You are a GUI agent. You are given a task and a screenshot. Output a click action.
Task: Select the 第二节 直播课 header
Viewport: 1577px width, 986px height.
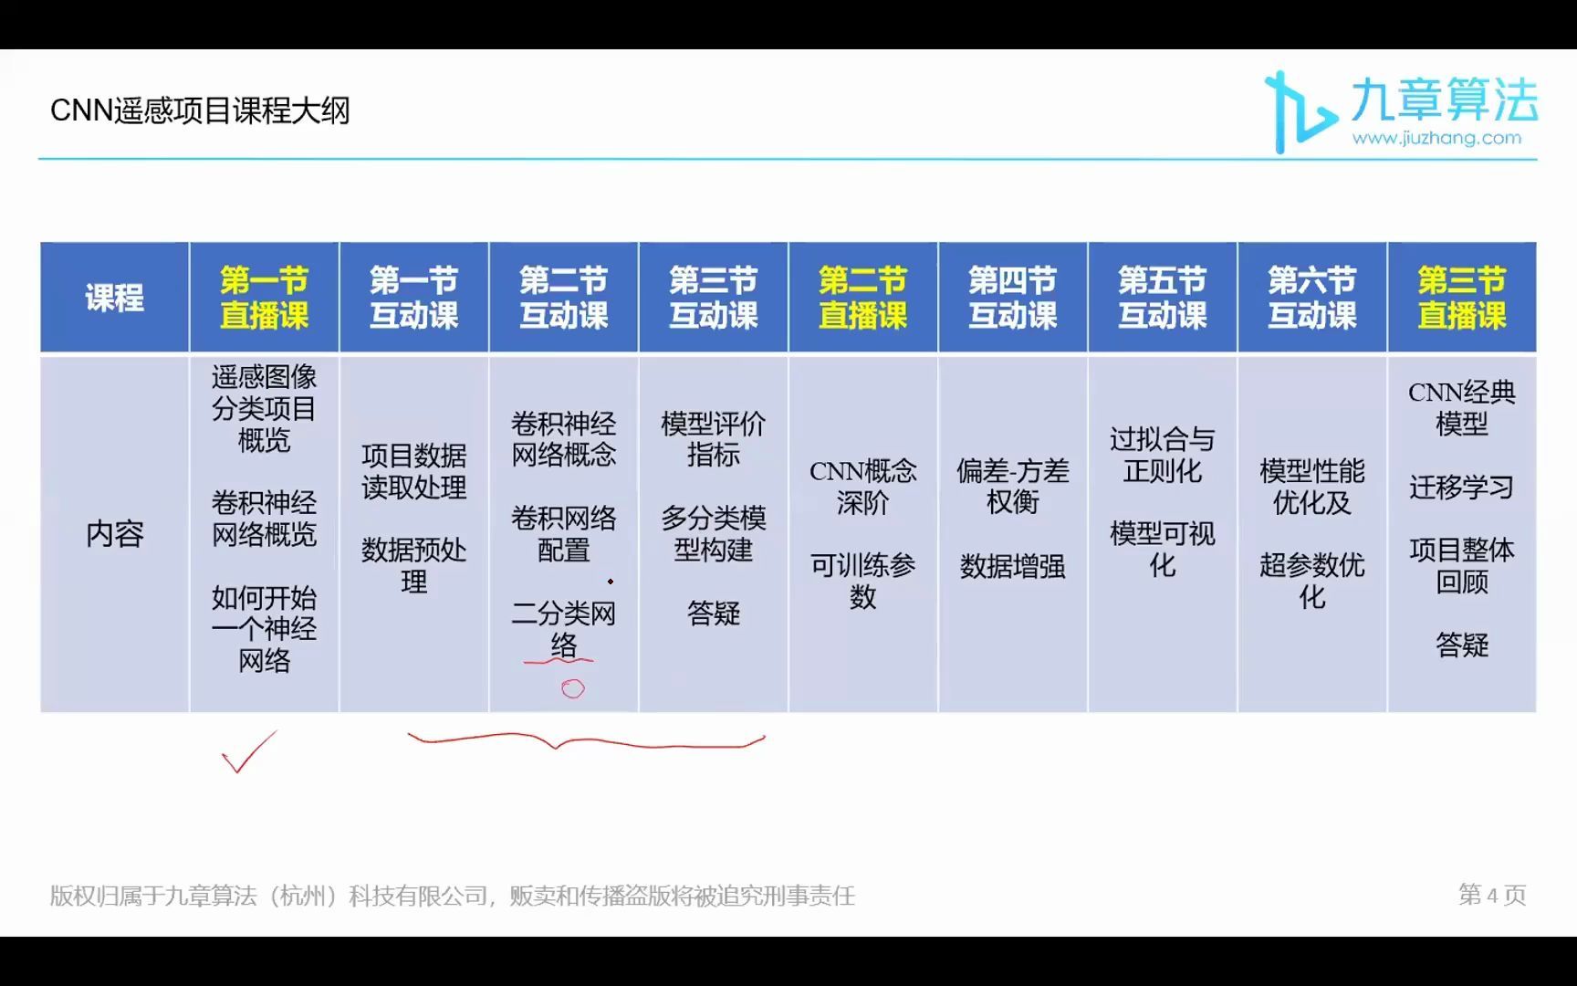pos(862,298)
